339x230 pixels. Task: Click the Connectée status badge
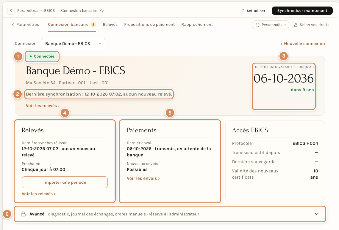pos(42,56)
